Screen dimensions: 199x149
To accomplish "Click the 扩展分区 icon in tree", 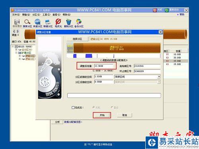I will 20,53.
